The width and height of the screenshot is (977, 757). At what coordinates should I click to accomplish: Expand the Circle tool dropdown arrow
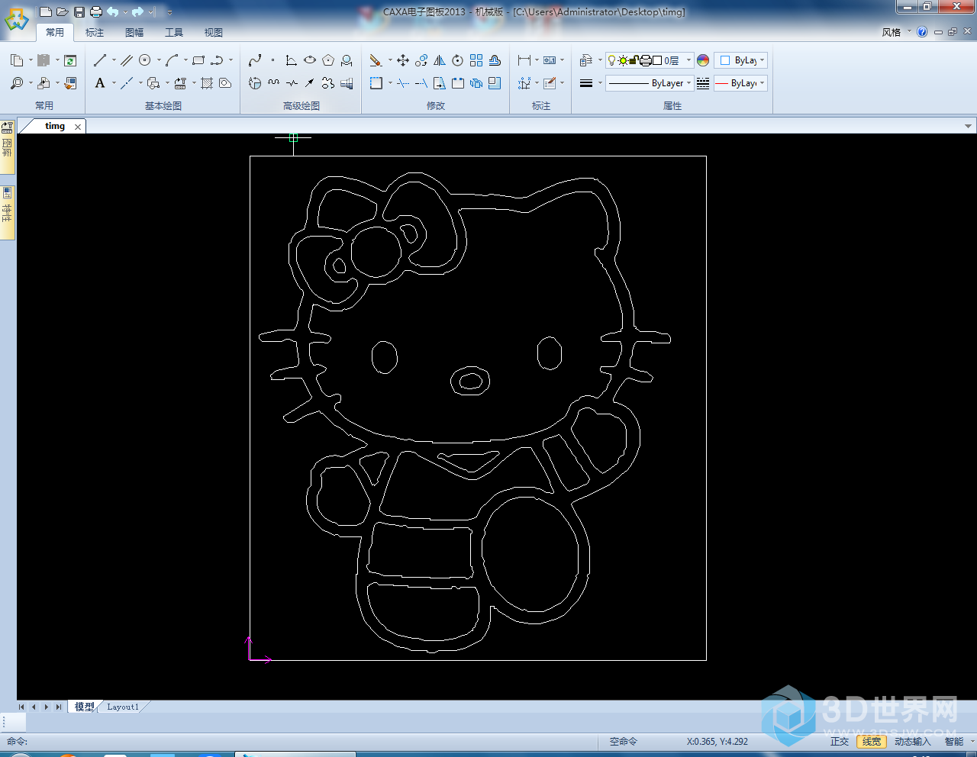[x=159, y=60]
